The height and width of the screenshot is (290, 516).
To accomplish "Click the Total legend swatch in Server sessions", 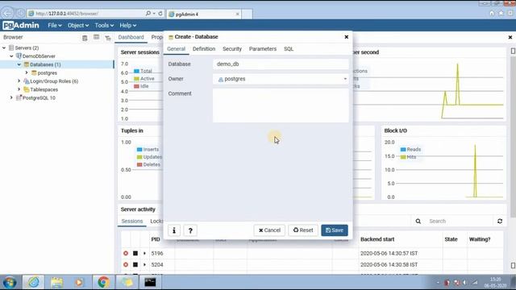I will coord(136,71).
